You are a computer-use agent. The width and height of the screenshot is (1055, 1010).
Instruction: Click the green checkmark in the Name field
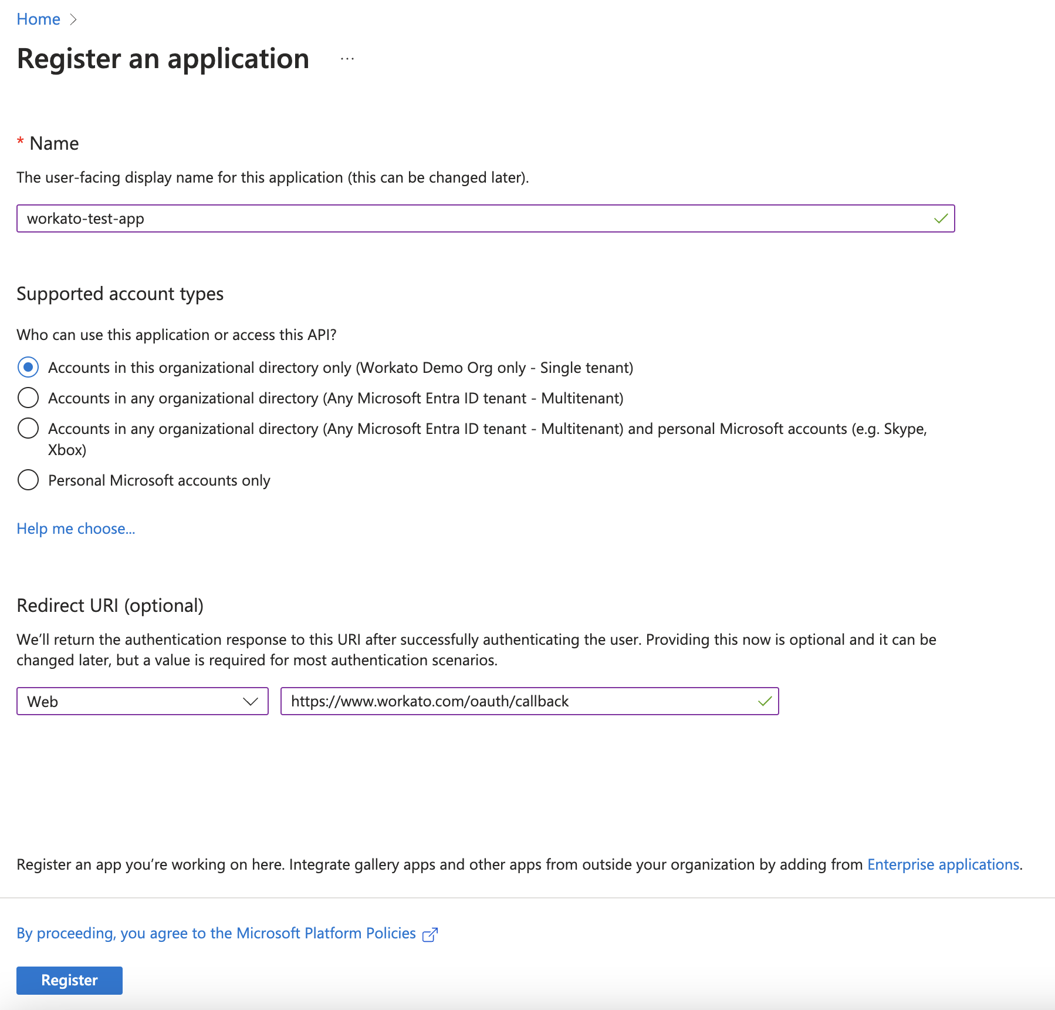942,218
